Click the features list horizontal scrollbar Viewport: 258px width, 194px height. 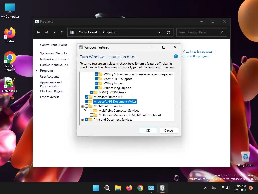(124, 123)
